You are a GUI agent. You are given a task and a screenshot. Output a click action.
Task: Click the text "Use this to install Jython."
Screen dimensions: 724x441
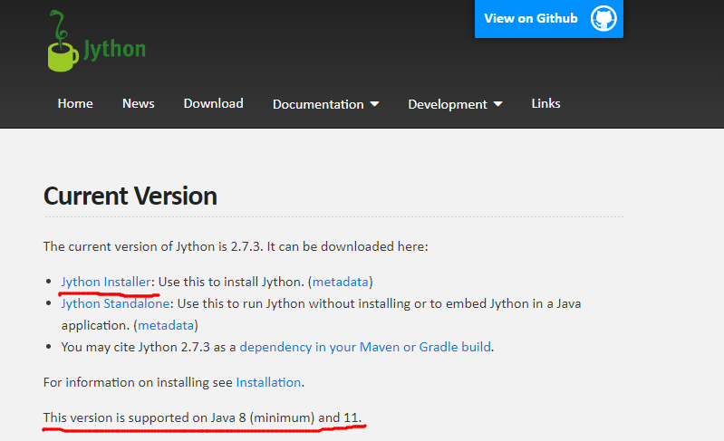coord(231,282)
